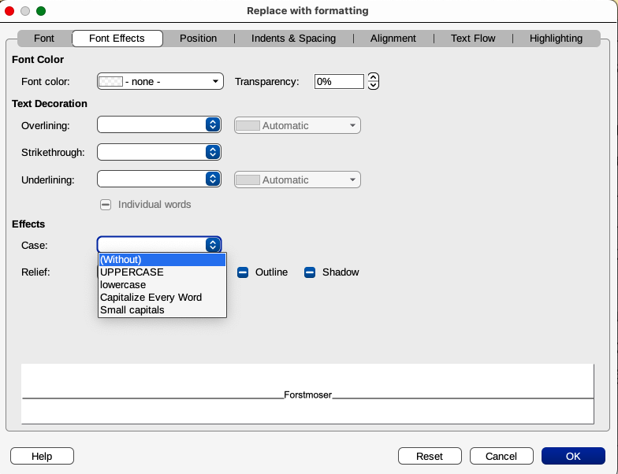The width and height of the screenshot is (618, 474).
Task: Click the gray minimize window button
Action: [25, 11]
